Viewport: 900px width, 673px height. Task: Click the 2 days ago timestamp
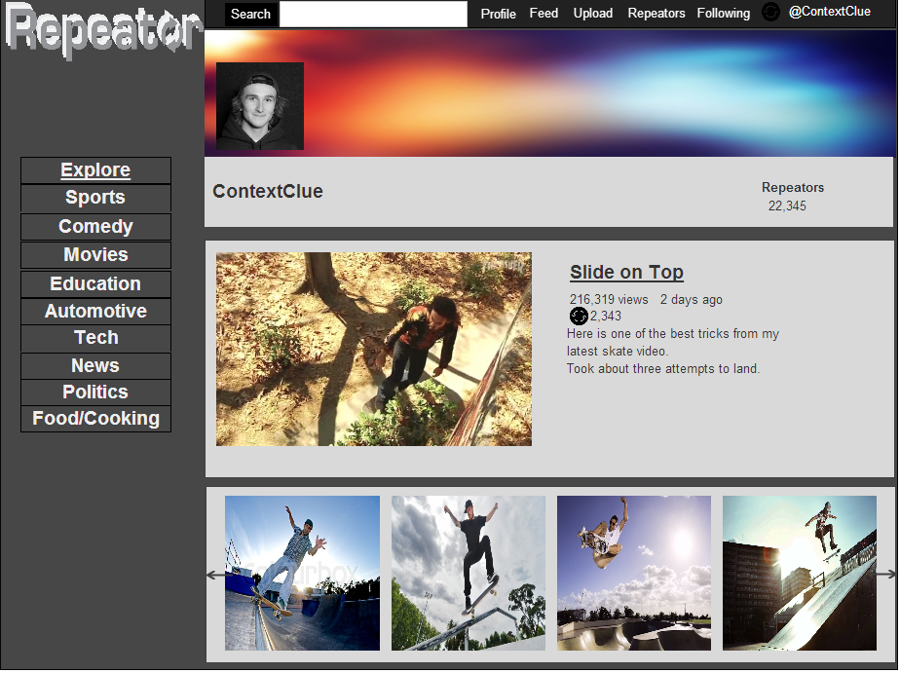(x=692, y=300)
